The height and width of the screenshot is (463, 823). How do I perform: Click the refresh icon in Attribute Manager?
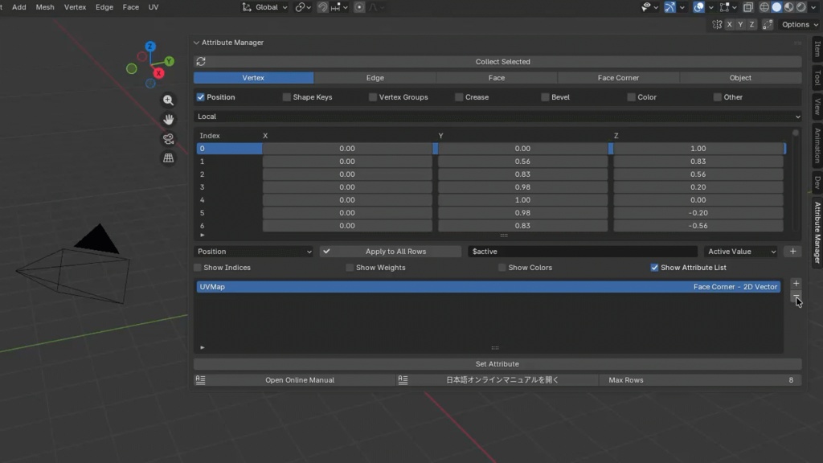pyautogui.click(x=201, y=61)
